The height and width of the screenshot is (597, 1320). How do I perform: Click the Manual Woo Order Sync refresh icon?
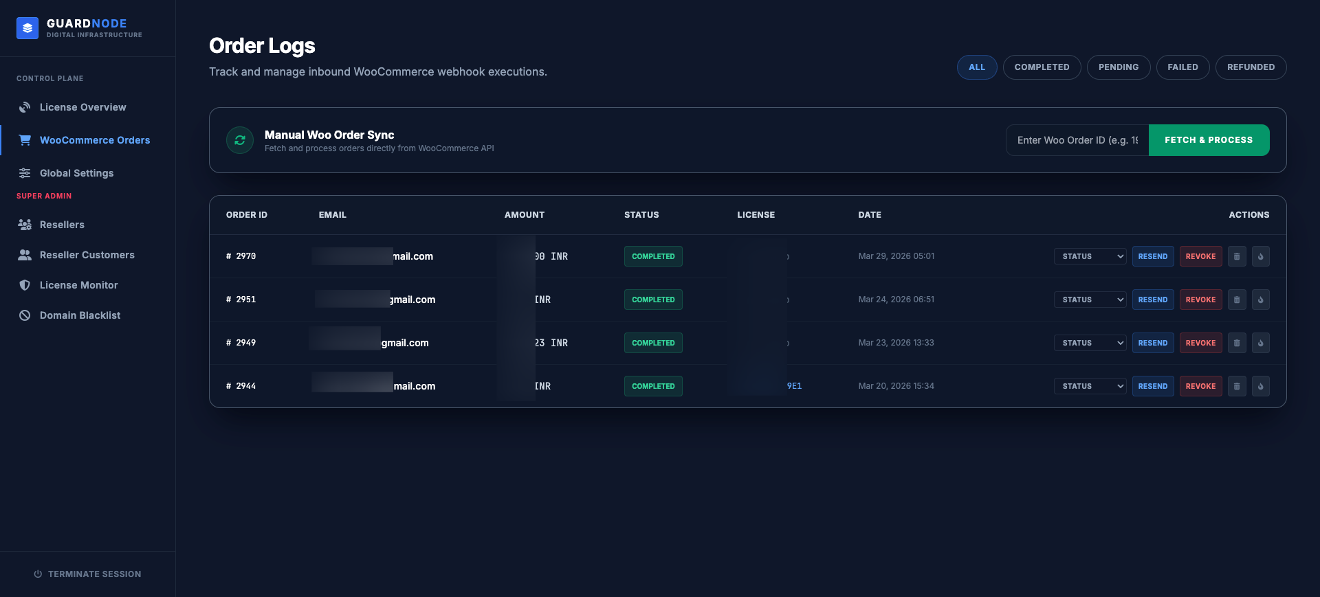click(240, 140)
